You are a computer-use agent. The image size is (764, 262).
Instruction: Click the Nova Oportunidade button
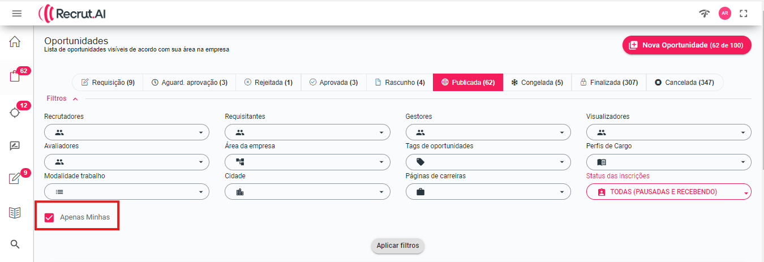coord(686,45)
